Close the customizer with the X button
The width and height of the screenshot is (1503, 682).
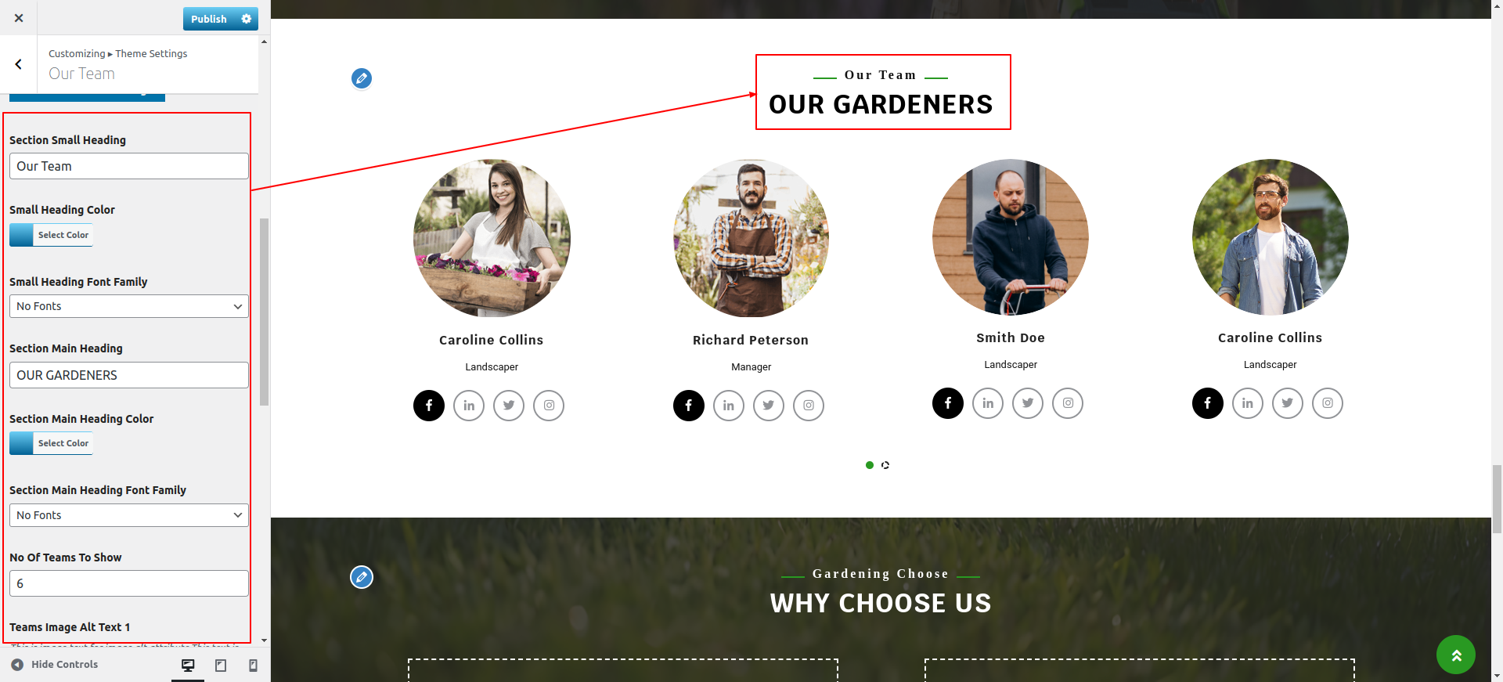19,18
